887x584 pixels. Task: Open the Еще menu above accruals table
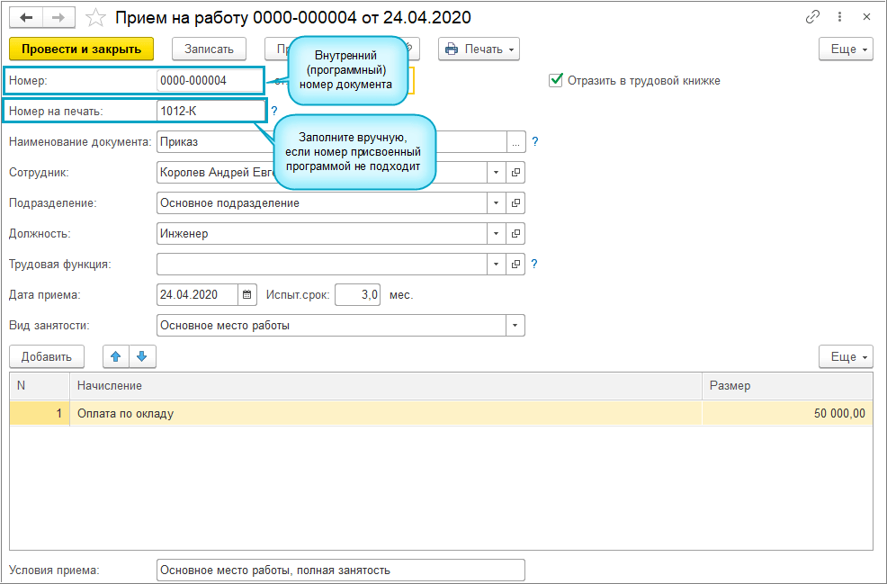pyautogui.click(x=846, y=357)
